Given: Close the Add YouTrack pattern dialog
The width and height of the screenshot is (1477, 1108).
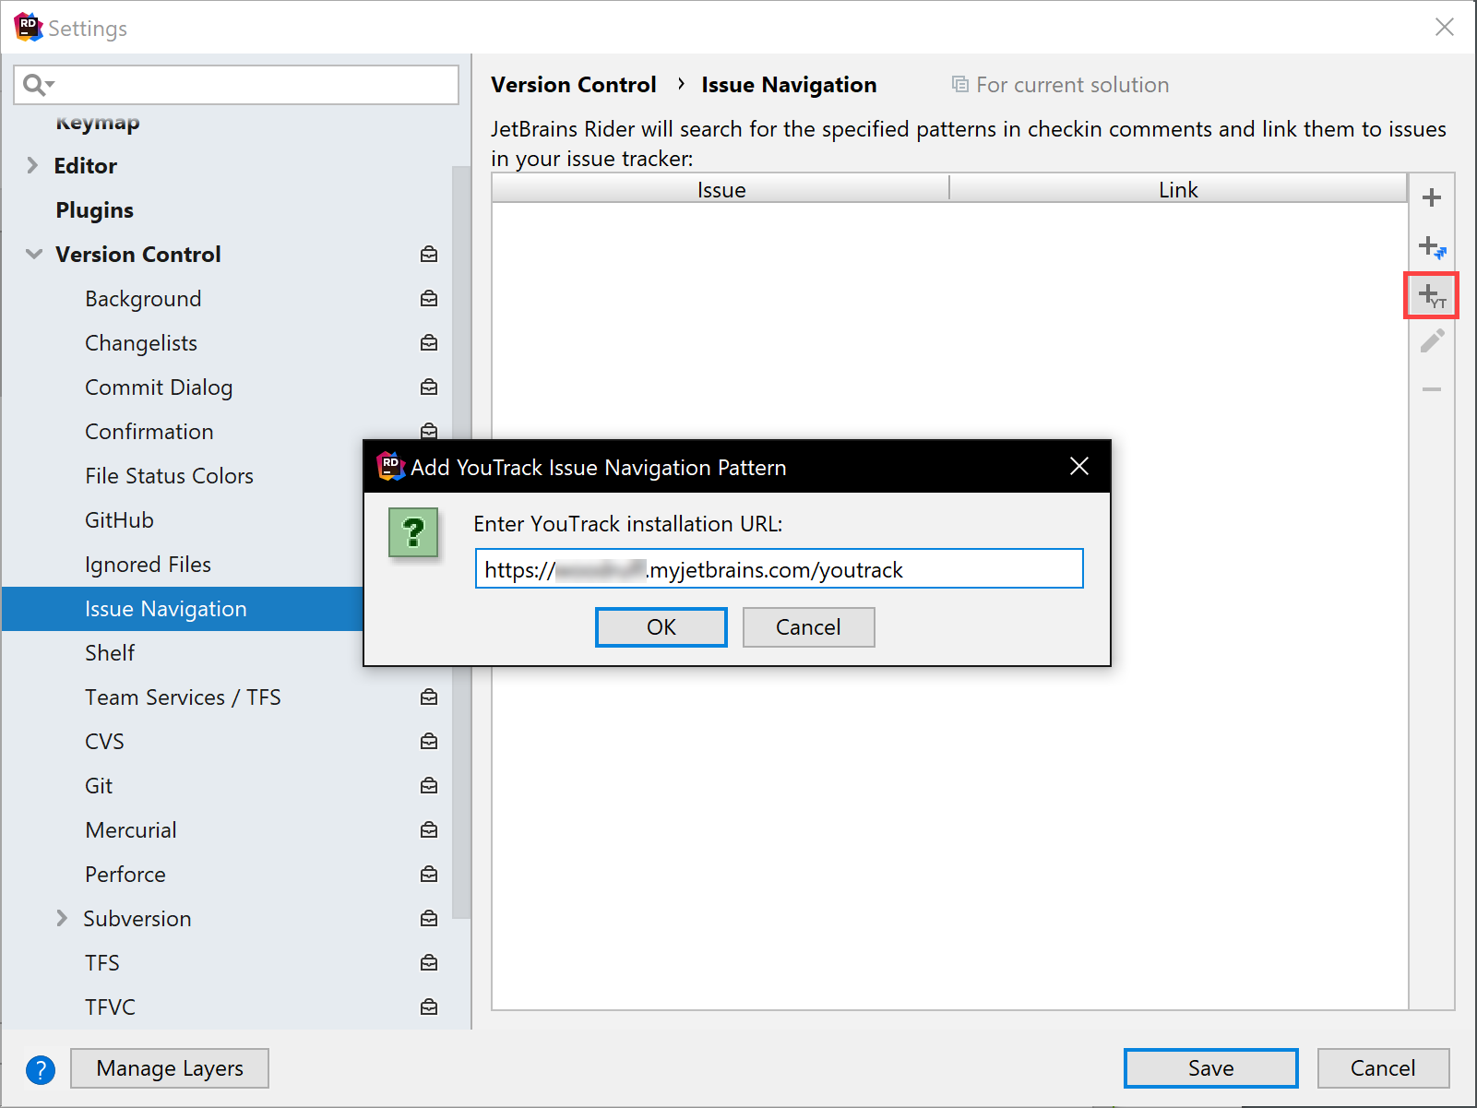Looking at the screenshot, I should (1078, 467).
